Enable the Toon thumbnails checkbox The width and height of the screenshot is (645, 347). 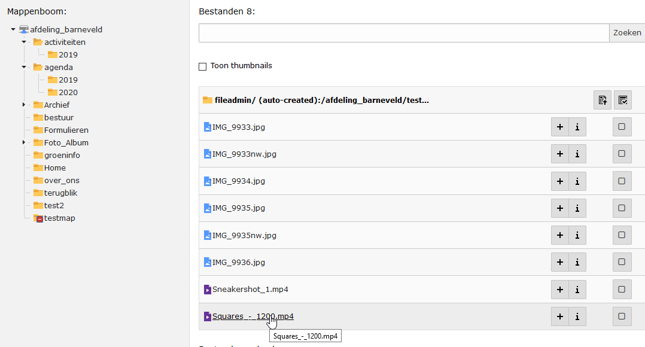pyautogui.click(x=203, y=66)
